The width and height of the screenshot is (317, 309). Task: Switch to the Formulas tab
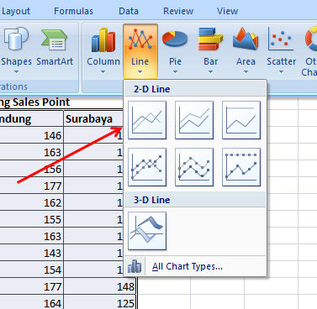click(73, 11)
